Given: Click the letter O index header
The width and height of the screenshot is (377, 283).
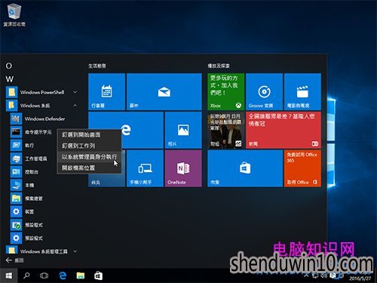Looking at the screenshot, I should click(9, 66).
